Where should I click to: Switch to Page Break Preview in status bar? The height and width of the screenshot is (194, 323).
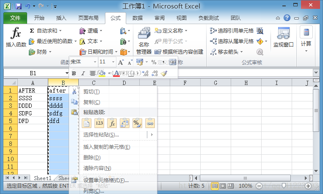click(231, 186)
